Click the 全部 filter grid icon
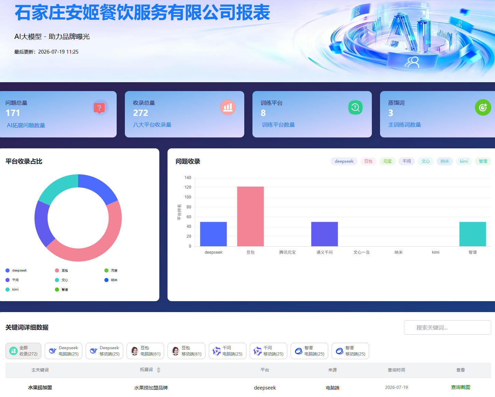 tap(14, 351)
